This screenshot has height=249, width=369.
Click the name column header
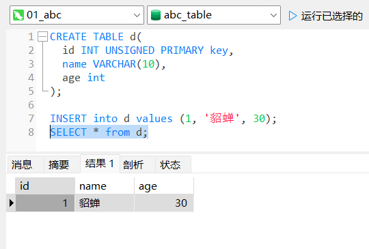tap(105, 186)
